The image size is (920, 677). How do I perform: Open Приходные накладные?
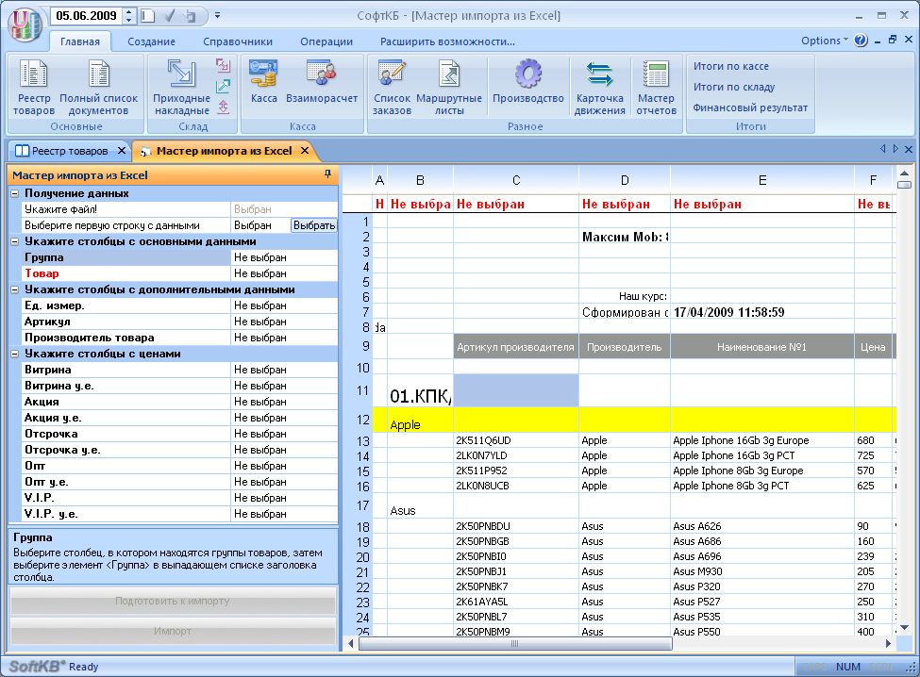pos(181,88)
